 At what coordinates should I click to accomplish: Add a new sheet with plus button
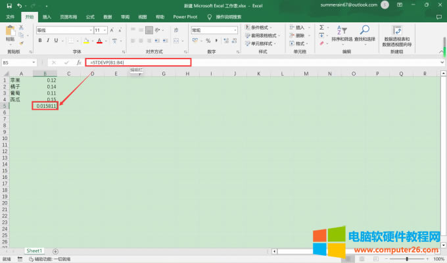[x=55, y=251]
